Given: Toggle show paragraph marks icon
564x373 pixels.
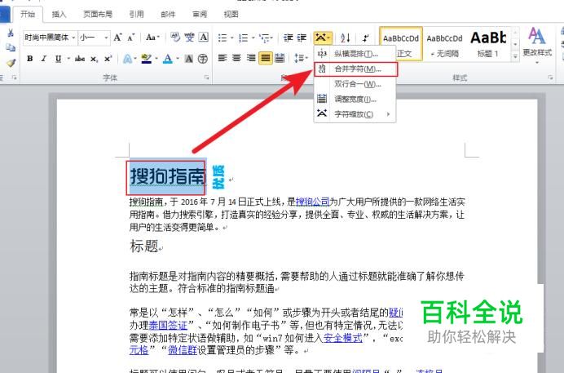Looking at the screenshot, I should pos(366,38).
